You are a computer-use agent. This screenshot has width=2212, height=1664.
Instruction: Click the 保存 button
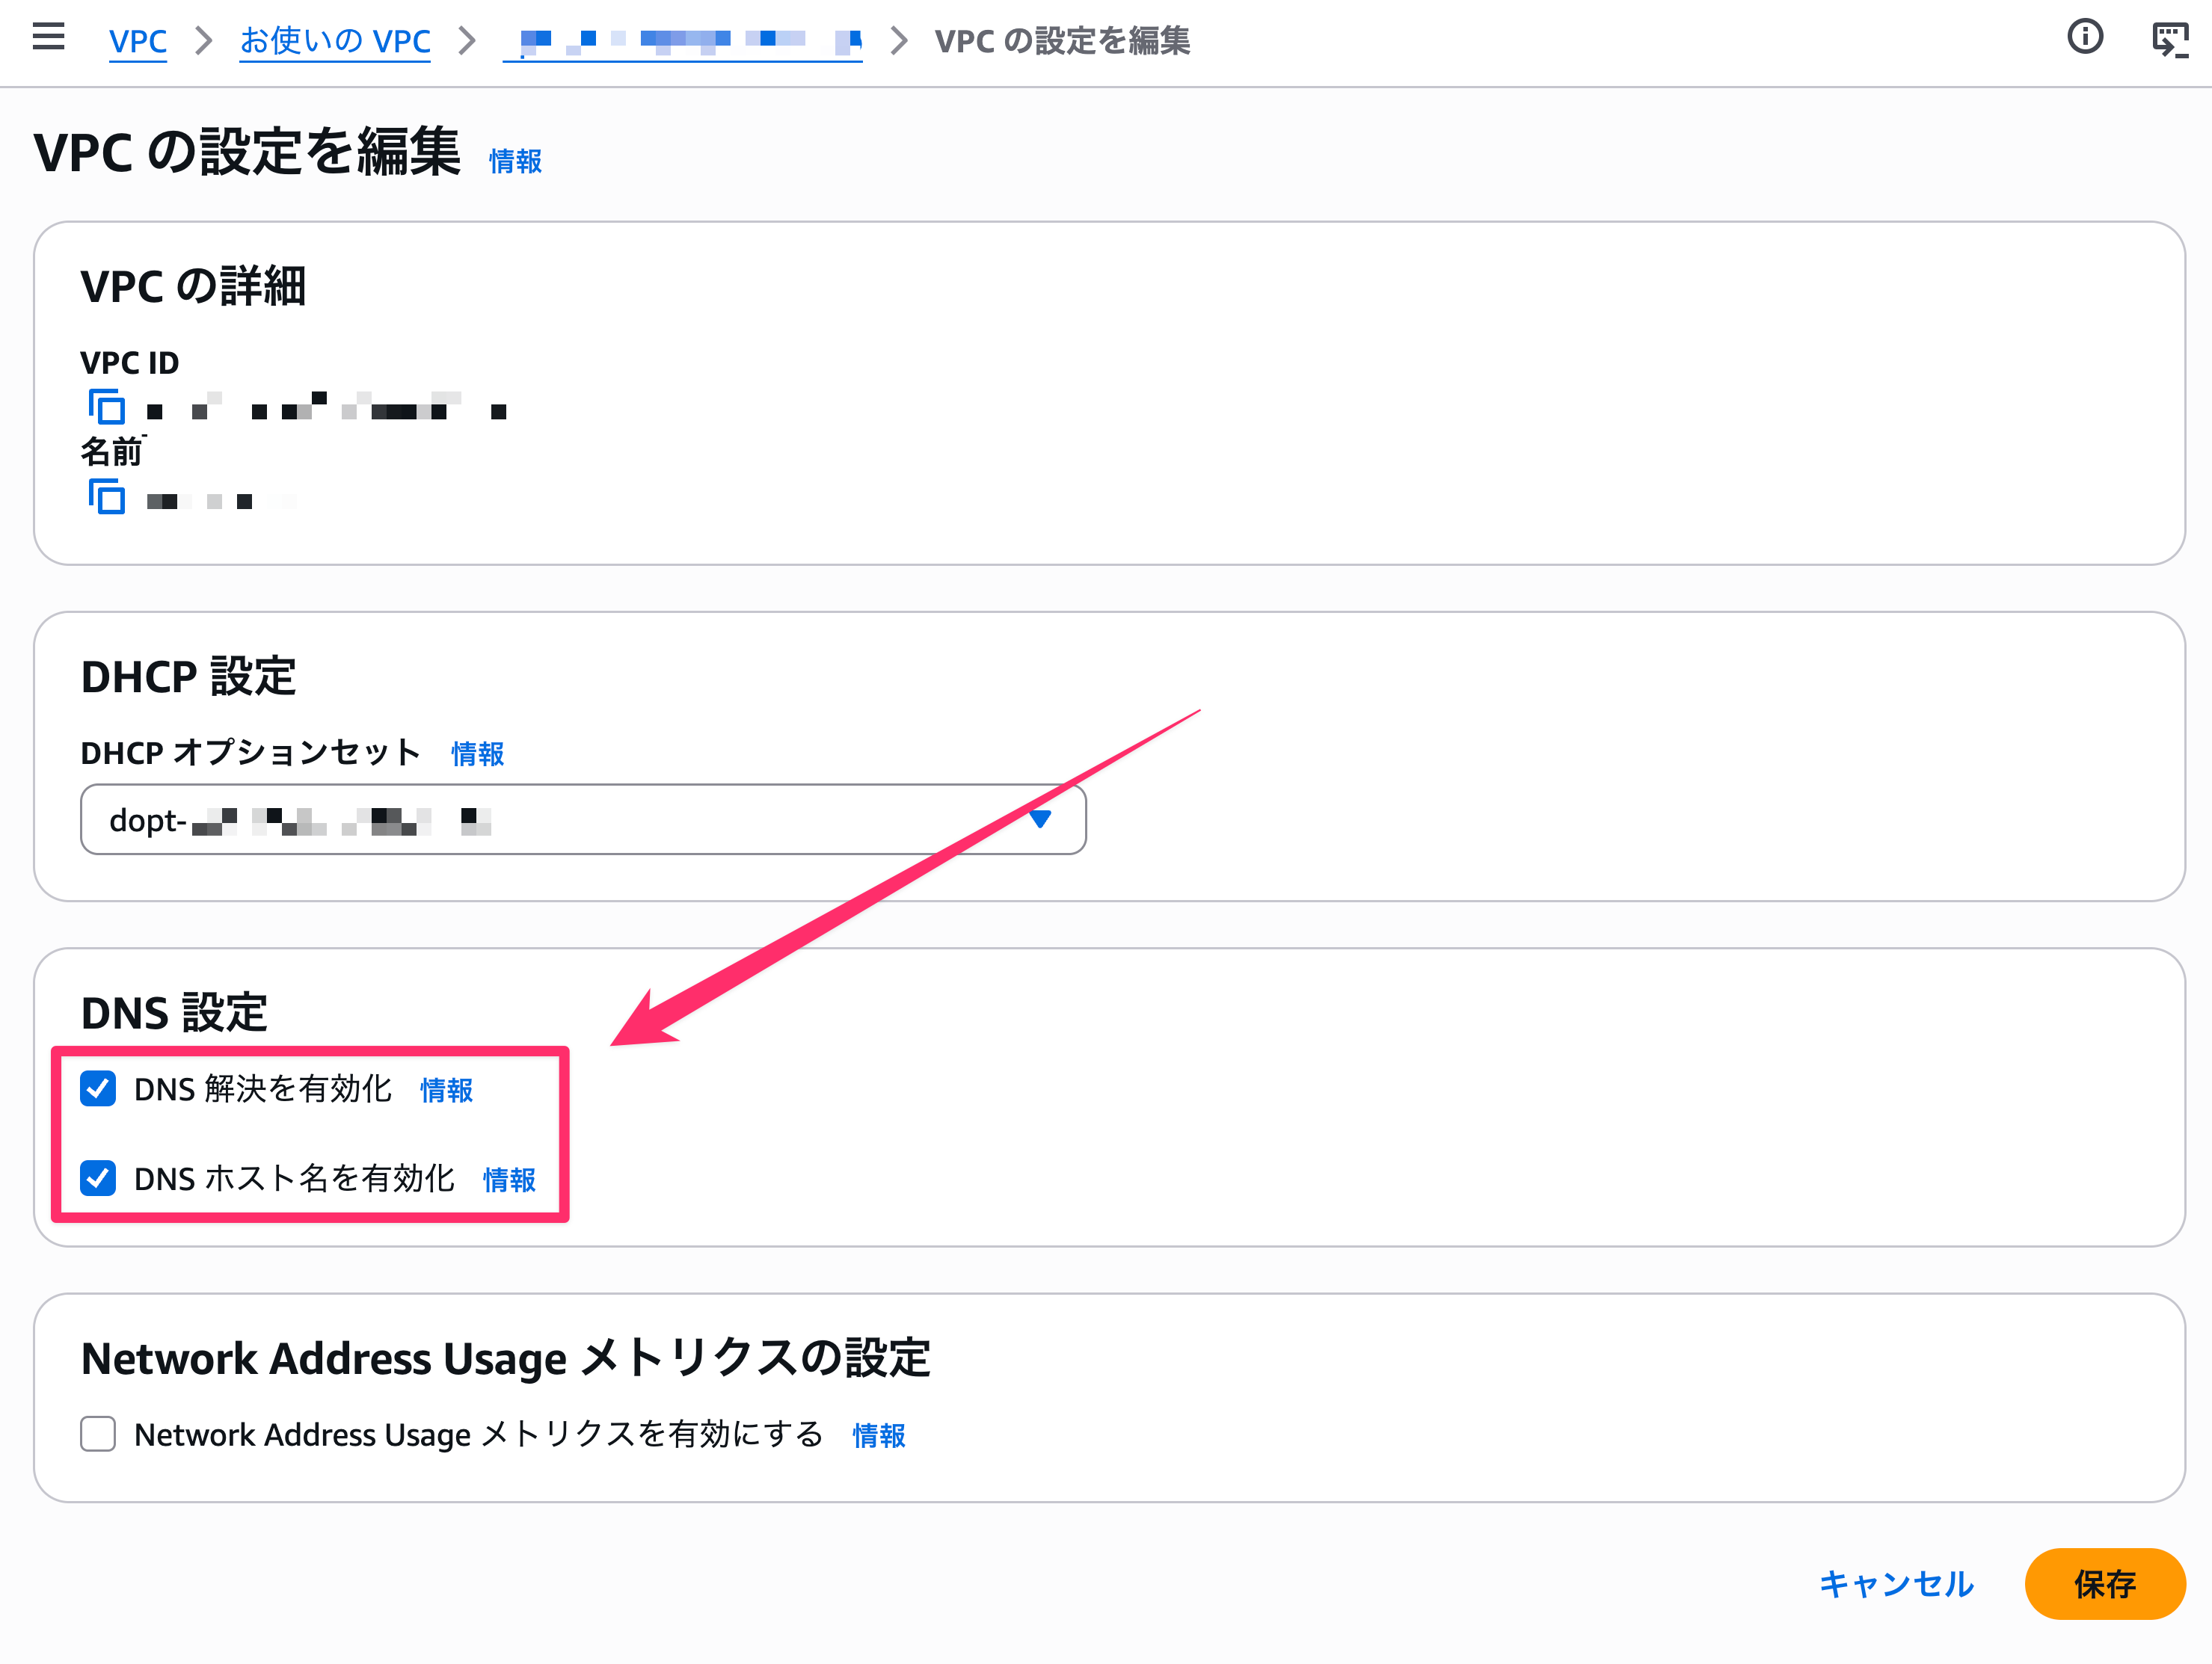coord(2104,1583)
